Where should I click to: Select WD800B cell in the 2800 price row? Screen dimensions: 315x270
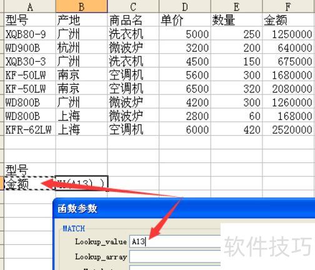[30, 115]
